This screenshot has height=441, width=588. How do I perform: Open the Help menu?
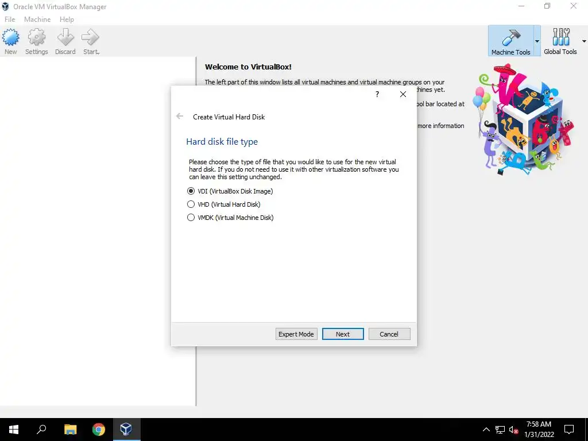(67, 20)
